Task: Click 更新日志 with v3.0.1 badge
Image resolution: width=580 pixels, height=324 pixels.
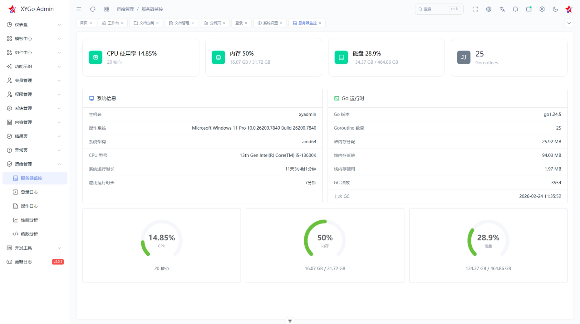Action: [x=35, y=262]
